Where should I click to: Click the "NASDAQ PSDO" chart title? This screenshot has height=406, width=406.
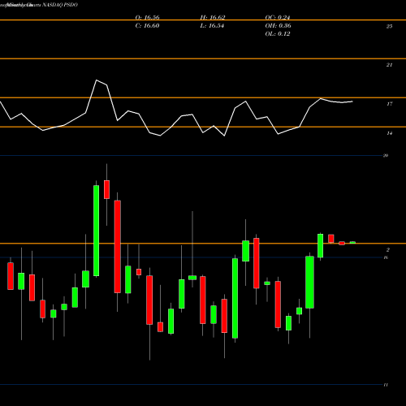pyautogui.click(x=60, y=5)
